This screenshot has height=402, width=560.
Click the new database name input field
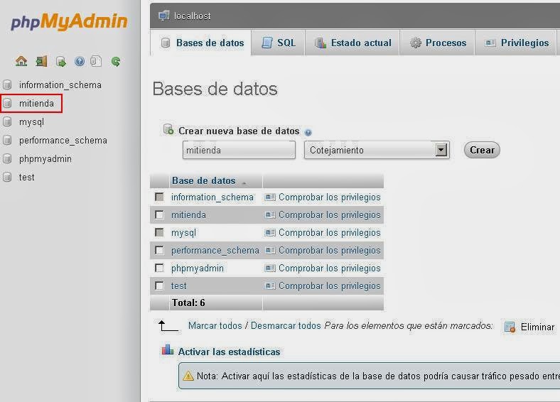[x=239, y=150]
